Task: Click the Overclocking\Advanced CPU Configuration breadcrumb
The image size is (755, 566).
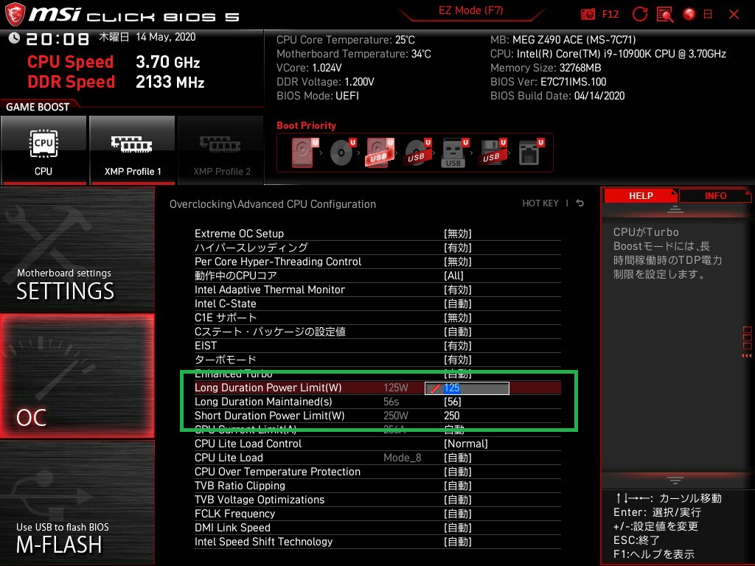Action: [273, 204]
